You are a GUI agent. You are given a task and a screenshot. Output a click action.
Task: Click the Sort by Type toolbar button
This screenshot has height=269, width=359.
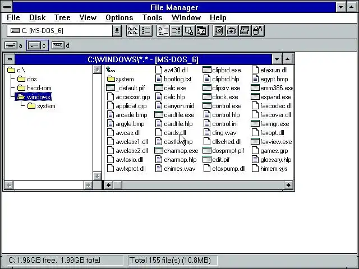176,31
